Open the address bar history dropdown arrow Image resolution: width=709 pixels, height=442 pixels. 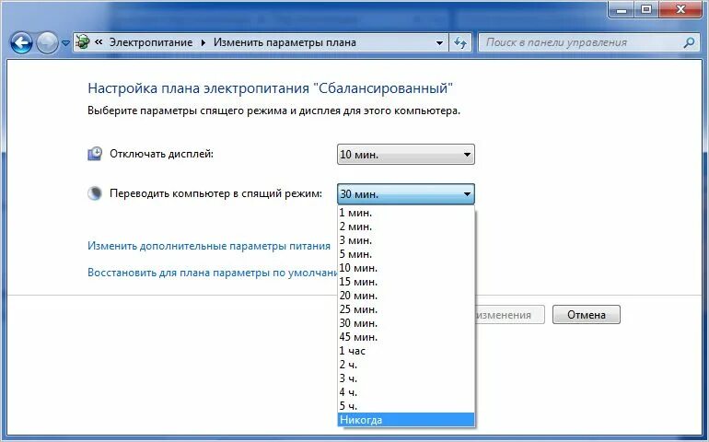439,43
